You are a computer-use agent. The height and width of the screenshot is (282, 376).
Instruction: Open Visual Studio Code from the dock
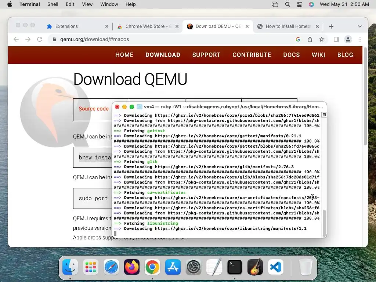pyautogui.click(x=276, y=267)
